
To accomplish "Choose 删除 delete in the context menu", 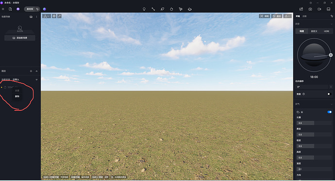I will pyautogui.click(x=17, y=96).
